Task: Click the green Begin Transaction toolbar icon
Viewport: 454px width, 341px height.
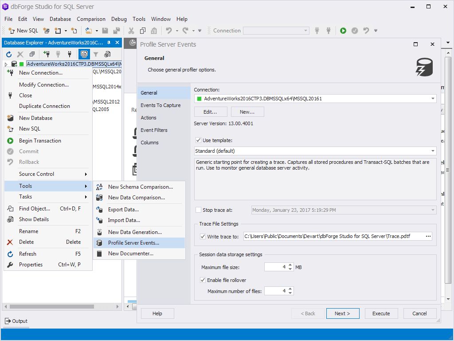Action: tap(343, 31)
